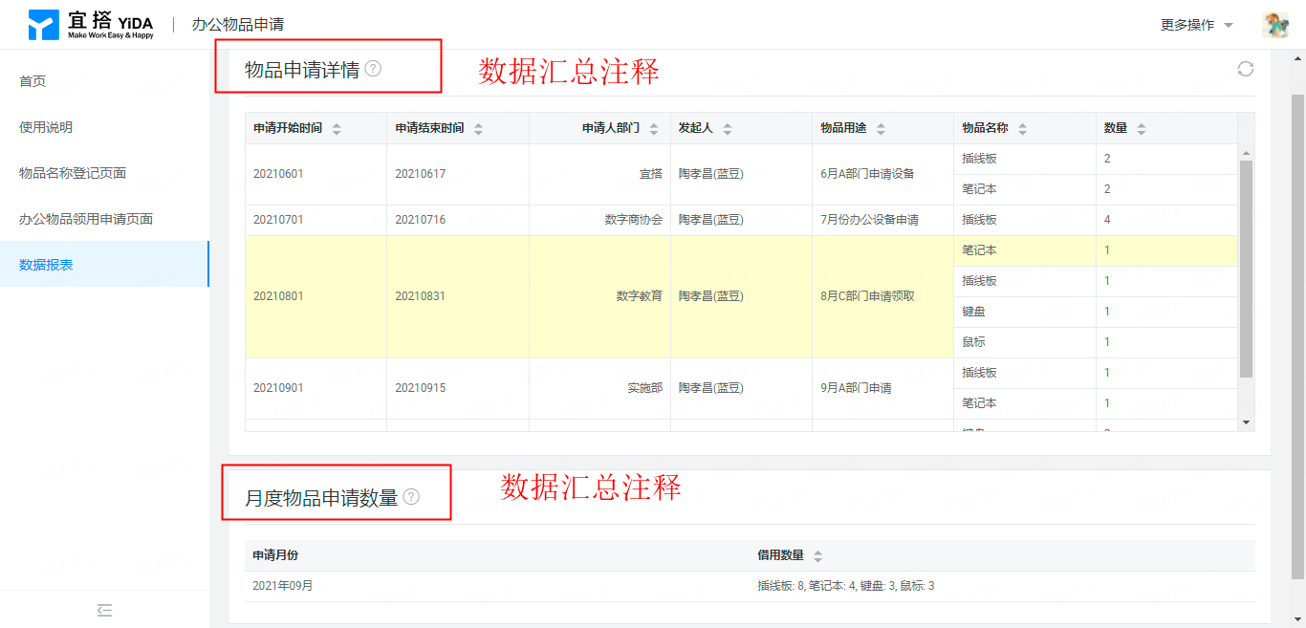Click cell 20210831 end date
The height and width of the screenshot is (628, 1306).
457,296
